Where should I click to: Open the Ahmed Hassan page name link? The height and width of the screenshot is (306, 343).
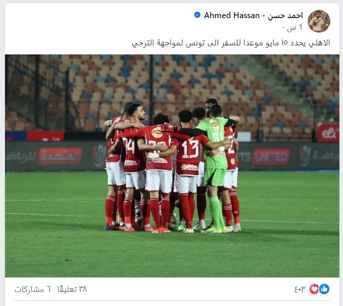point(232,15)
